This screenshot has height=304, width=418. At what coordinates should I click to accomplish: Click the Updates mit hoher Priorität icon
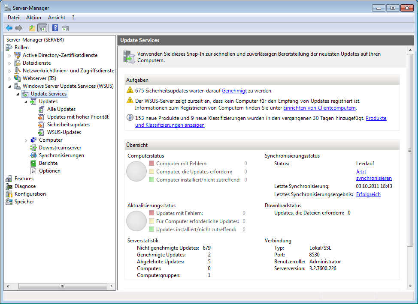point(41,117)
